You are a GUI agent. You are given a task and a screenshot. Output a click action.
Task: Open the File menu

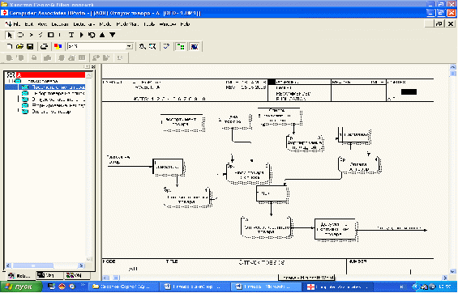coord(17,24)
